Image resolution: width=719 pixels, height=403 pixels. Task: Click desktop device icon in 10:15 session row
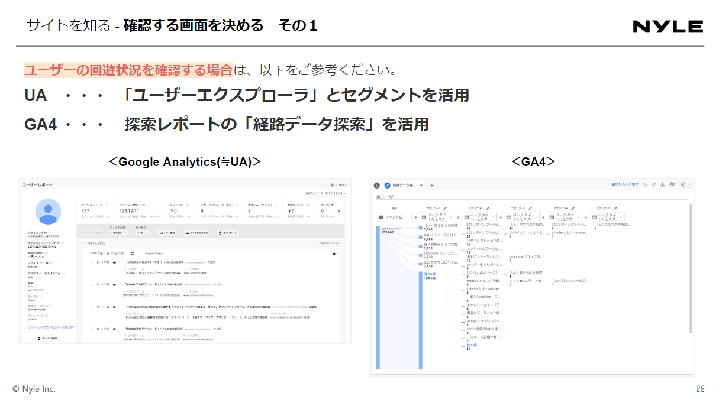pyautogui.click(x=133, y=253)
